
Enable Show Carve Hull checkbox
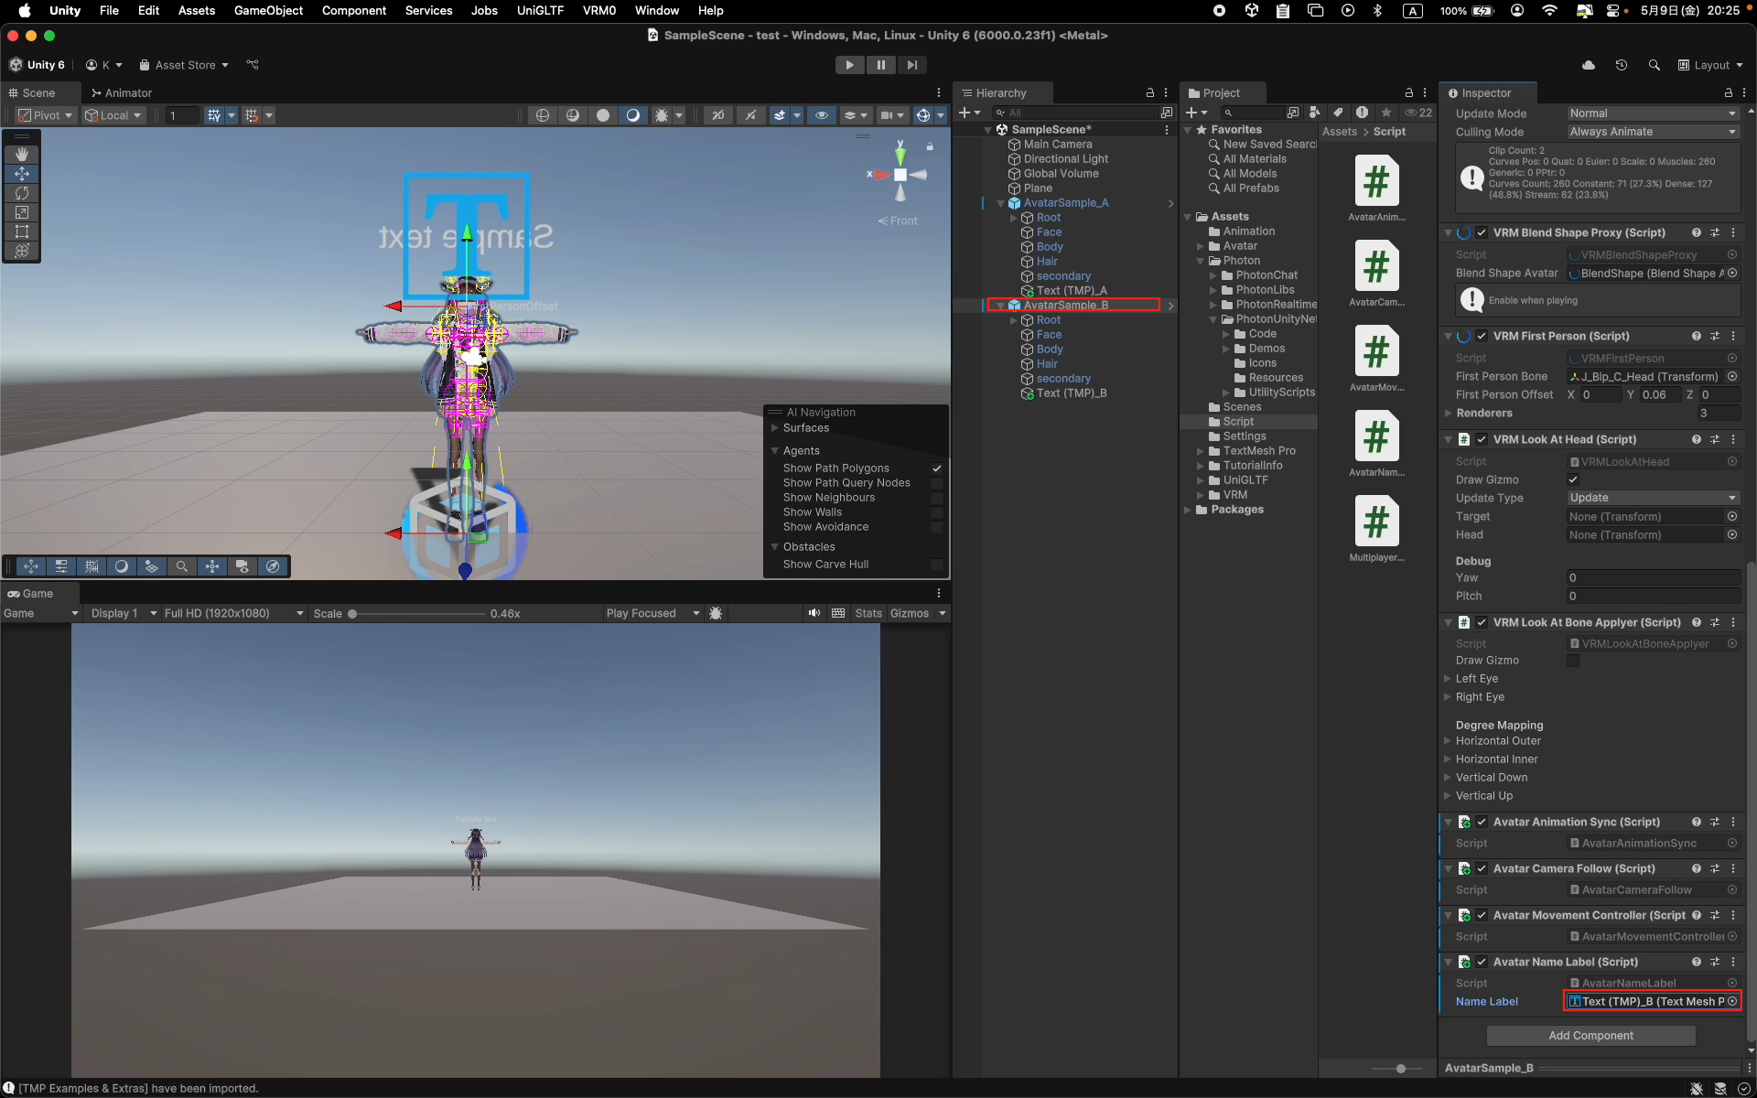937,565
